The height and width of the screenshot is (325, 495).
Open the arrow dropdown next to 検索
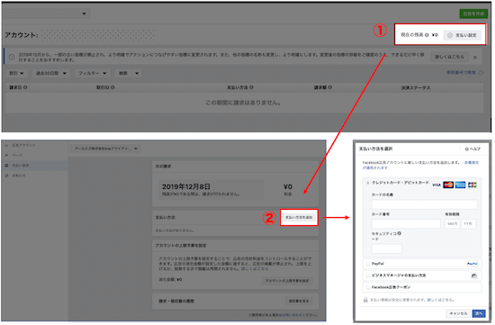[138, 73]
